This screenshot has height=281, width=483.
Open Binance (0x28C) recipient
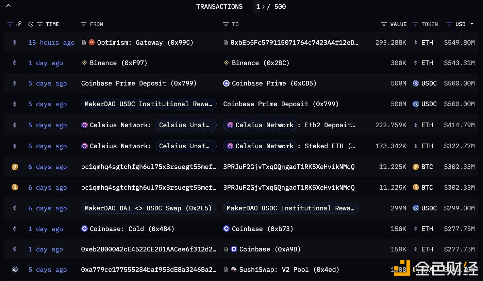(x=261, y=63)
